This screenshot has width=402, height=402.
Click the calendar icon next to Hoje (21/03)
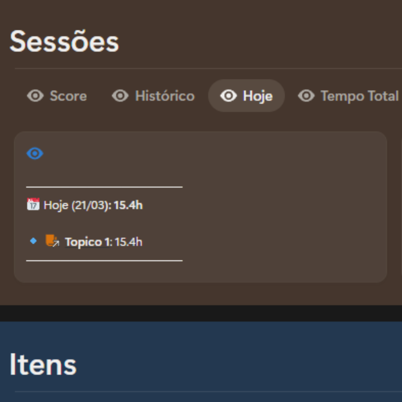(33, 204)
